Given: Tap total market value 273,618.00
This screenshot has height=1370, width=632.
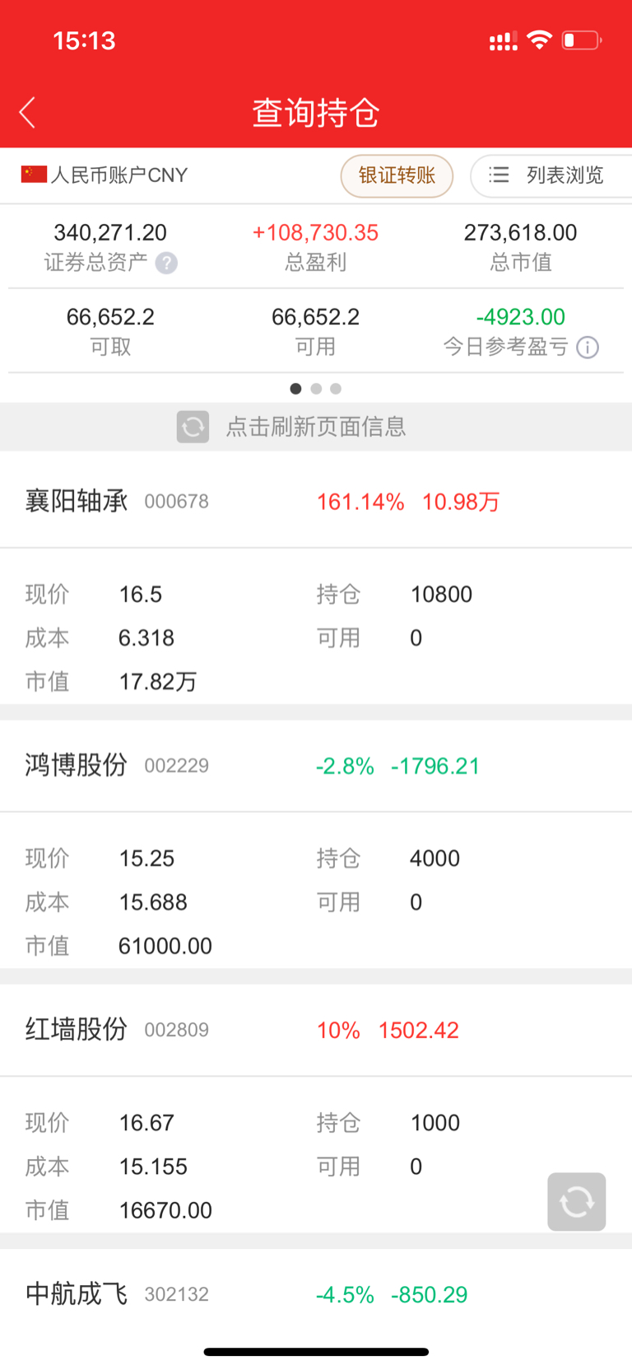Looking at the screenshot, I should point(520,233).
